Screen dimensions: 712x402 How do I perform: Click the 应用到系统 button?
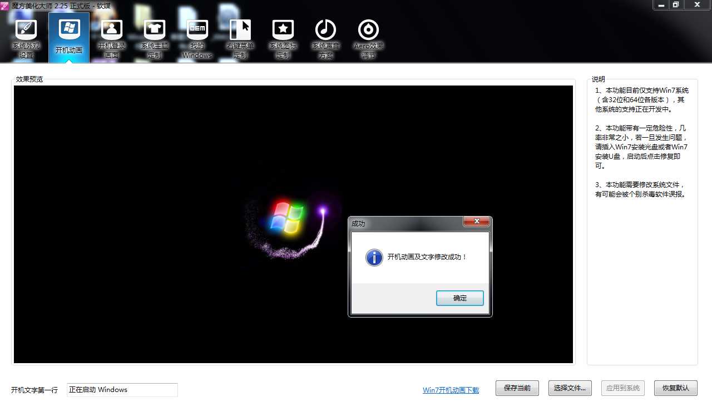tap(623, 388)
